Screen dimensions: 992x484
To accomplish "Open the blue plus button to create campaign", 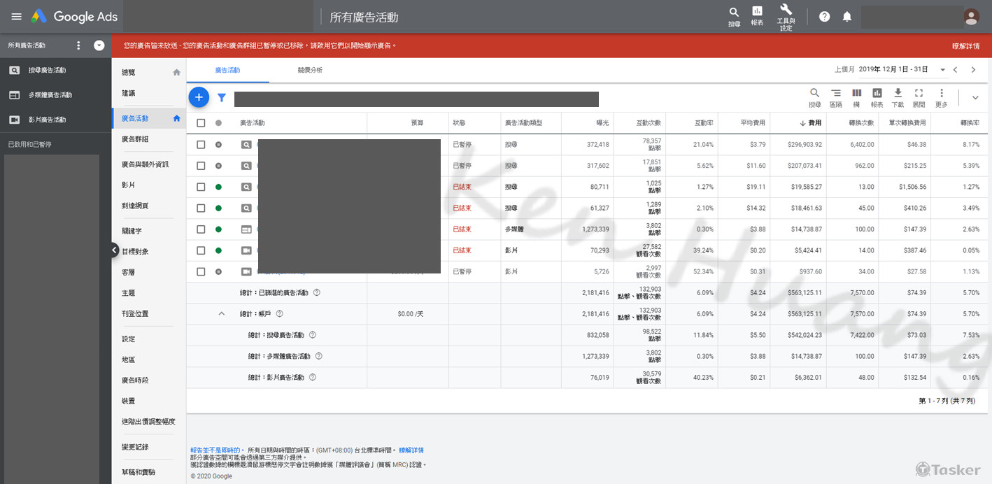I will (x=199, y=97).
